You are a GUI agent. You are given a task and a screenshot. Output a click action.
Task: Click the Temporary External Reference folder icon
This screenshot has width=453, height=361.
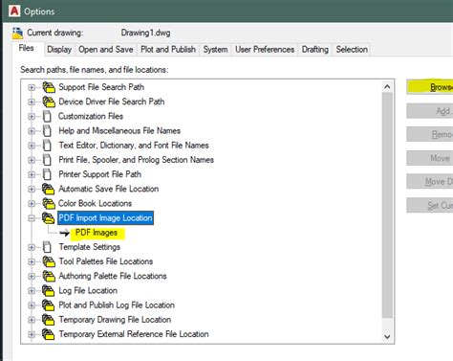[x=49, y=334]
